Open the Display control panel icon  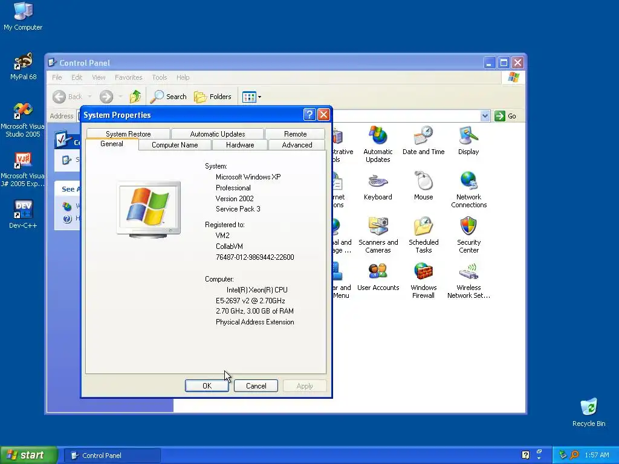pos(468,140)
